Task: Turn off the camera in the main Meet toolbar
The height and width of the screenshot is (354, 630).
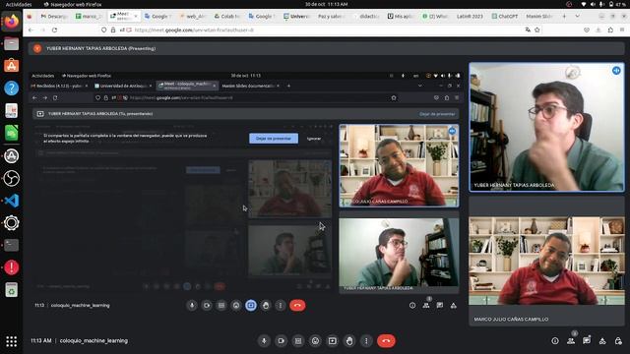Action: 282,341
